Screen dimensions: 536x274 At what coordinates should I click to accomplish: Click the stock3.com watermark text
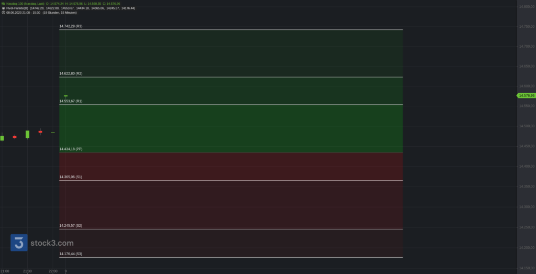coord(52,243)
